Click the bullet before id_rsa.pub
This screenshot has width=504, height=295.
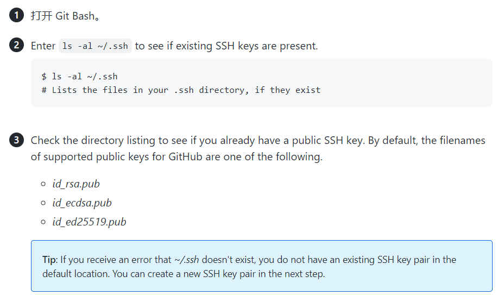click(43, 184)
